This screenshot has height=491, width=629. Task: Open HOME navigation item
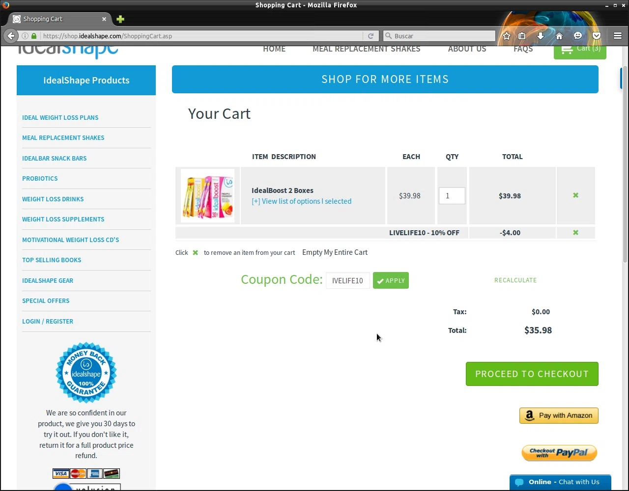tap(274, 49)
